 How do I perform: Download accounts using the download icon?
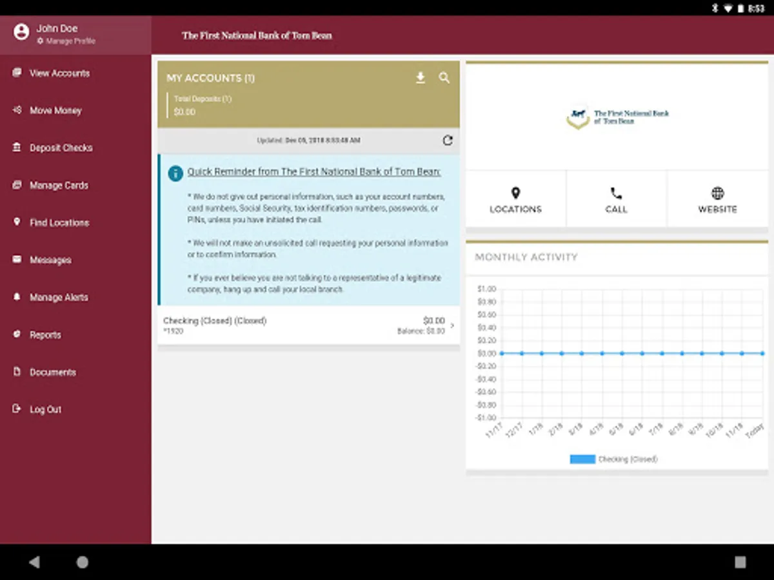[421, 78]
